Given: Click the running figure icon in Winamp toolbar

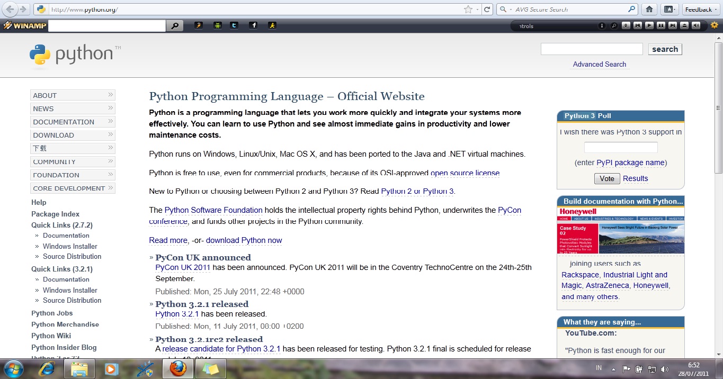Looking at the screenshot, I should pos(272,25).
